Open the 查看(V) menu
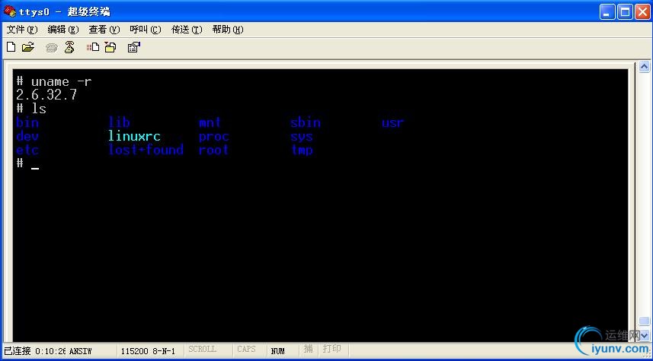 104,30
